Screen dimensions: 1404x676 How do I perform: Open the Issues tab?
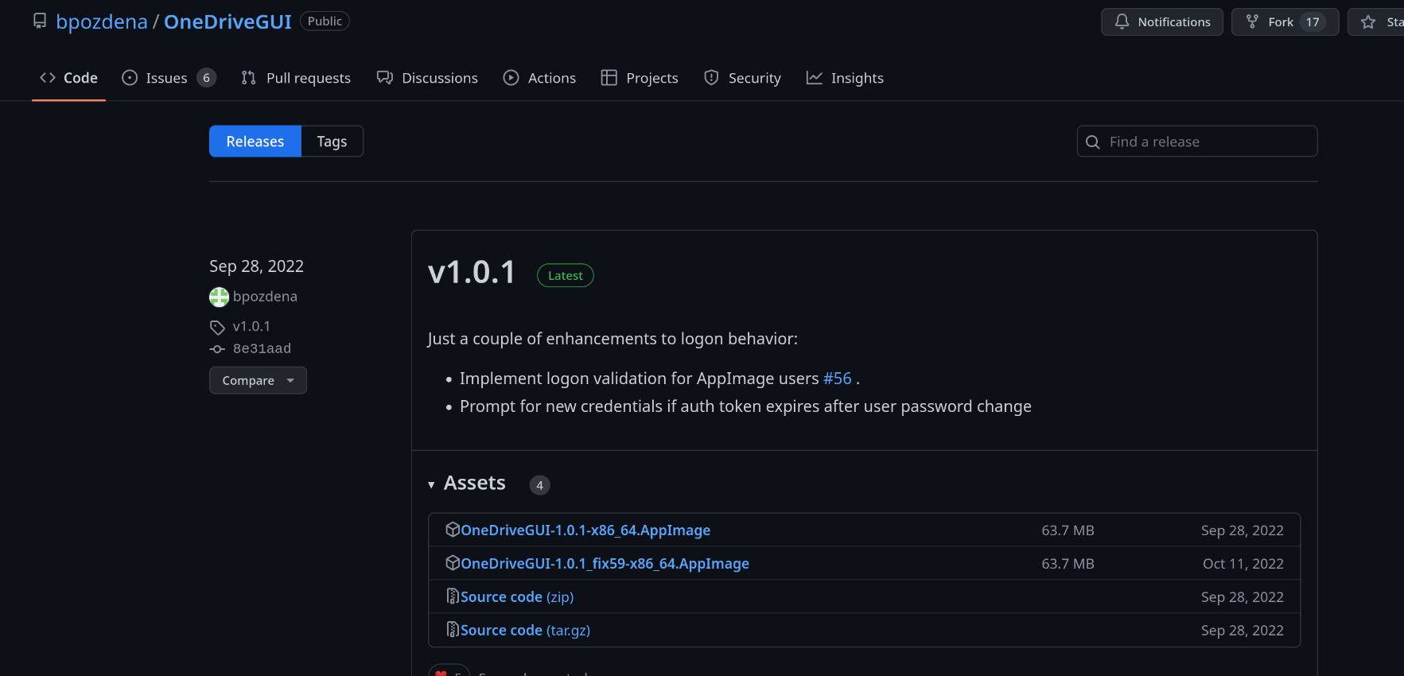coord(167,78)
